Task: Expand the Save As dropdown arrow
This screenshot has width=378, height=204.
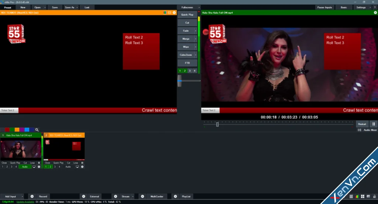Action: coord(77,7)
